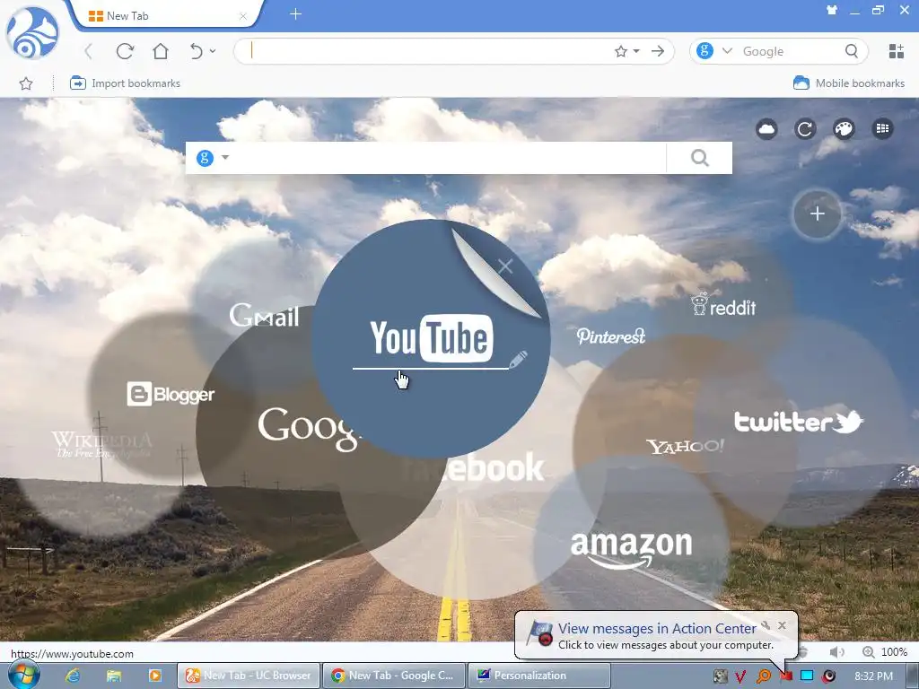The width and height of the screenshot is (919, 689).
Task: Open the Windows Start button
Action: click(x=23, y=675)
